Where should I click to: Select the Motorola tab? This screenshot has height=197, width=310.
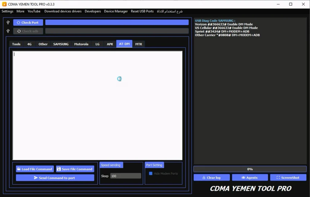pos(81,44)
